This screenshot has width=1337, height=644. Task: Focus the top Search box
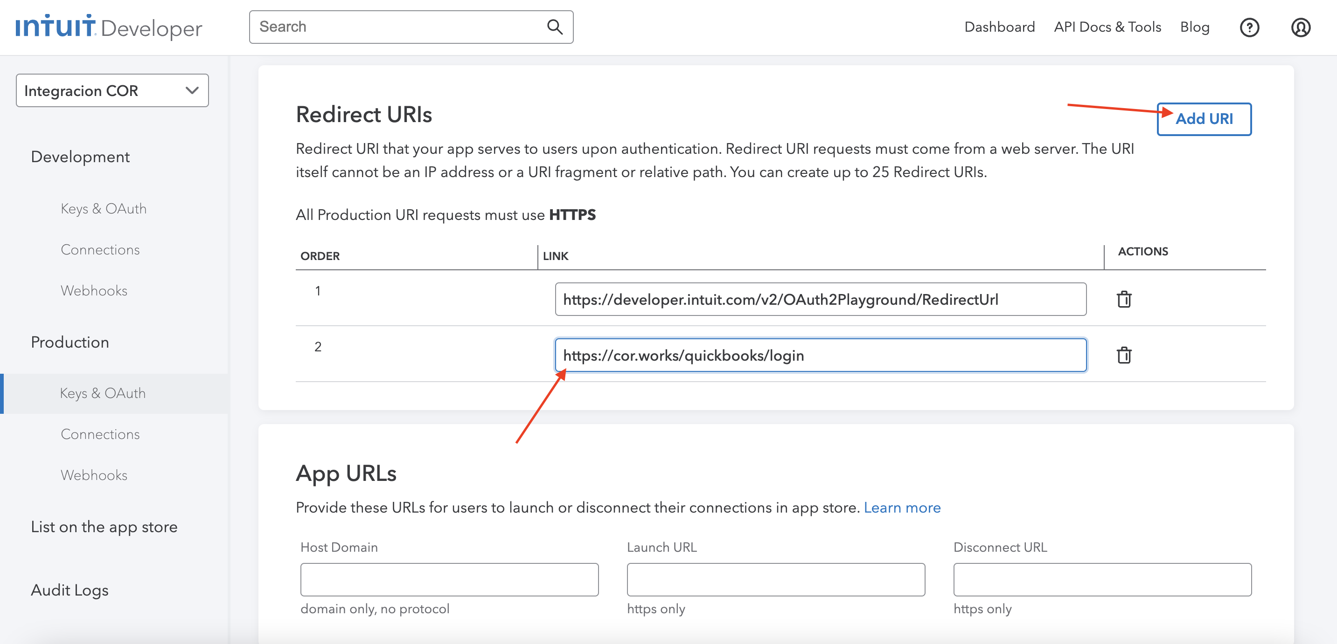click(411, 27)
